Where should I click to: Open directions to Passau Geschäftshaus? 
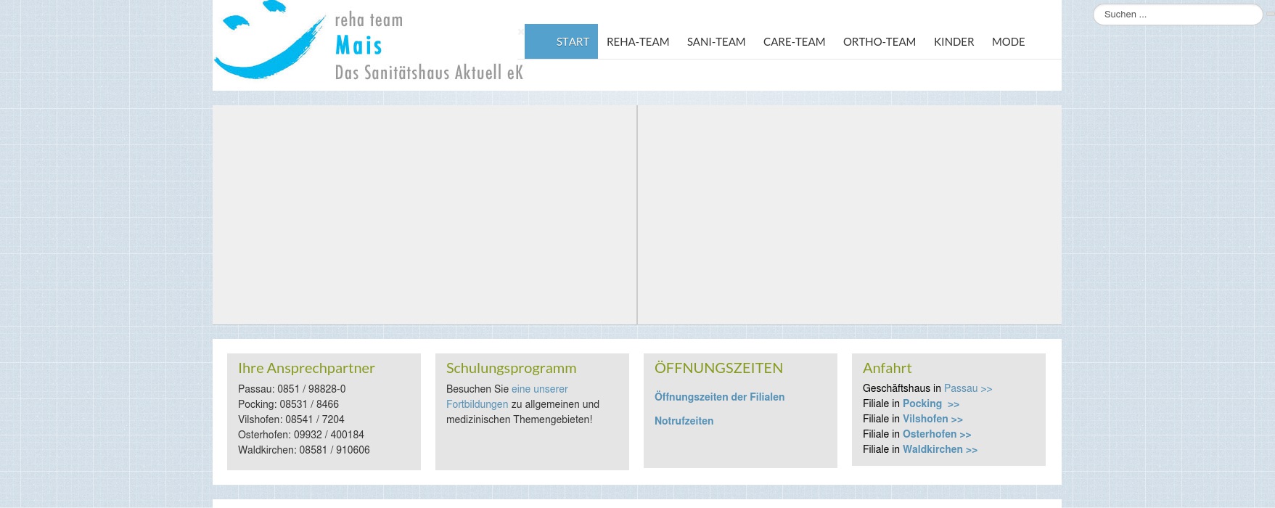[x=967, y=389]
